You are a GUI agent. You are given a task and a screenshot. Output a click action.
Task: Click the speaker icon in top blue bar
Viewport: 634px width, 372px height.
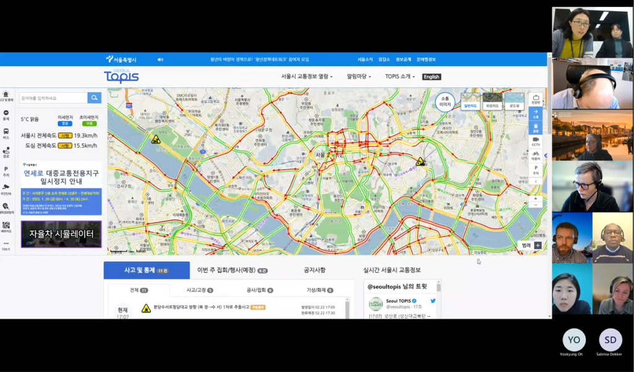[x=160, y=59]
